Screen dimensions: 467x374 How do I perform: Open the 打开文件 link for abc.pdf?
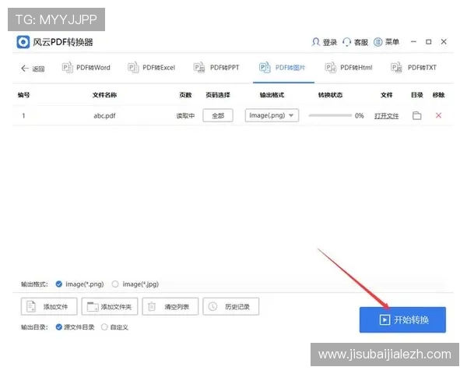[386, 116]
